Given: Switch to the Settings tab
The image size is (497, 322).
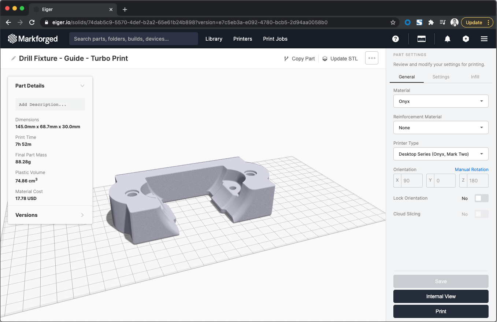Looking at the screenshot, I should pos(441,77).
